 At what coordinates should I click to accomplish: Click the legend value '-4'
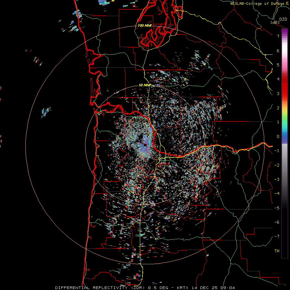[277, 194]
